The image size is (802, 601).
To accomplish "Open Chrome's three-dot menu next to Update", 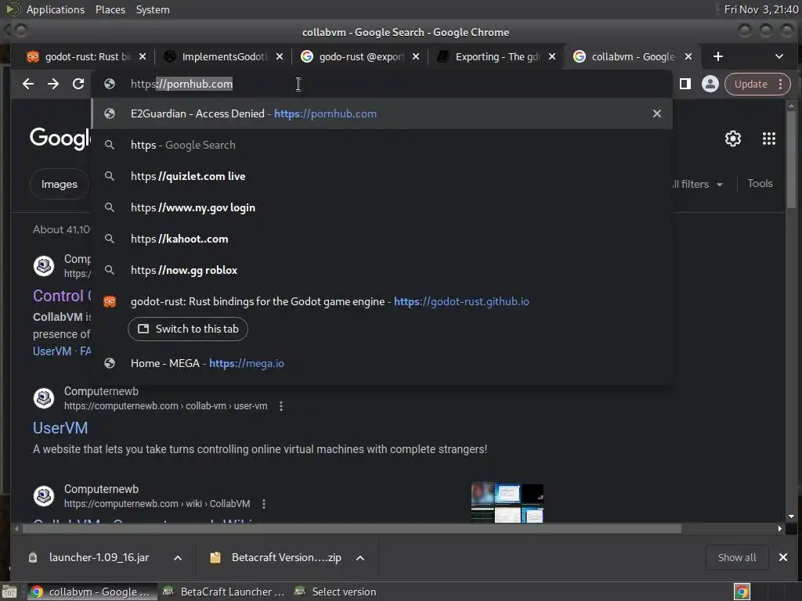I will coord(781,84).
